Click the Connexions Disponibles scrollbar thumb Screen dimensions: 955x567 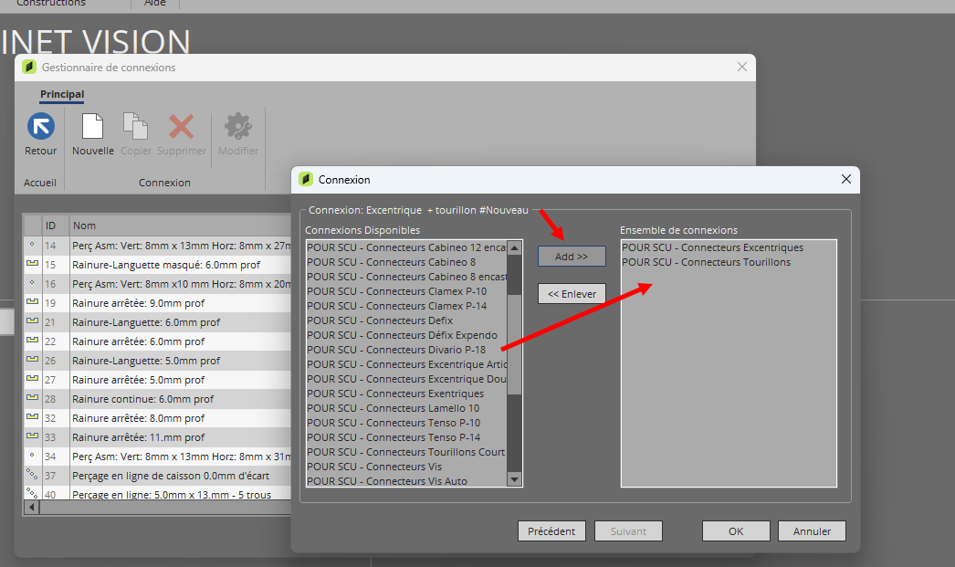click(x=514, y=344)
